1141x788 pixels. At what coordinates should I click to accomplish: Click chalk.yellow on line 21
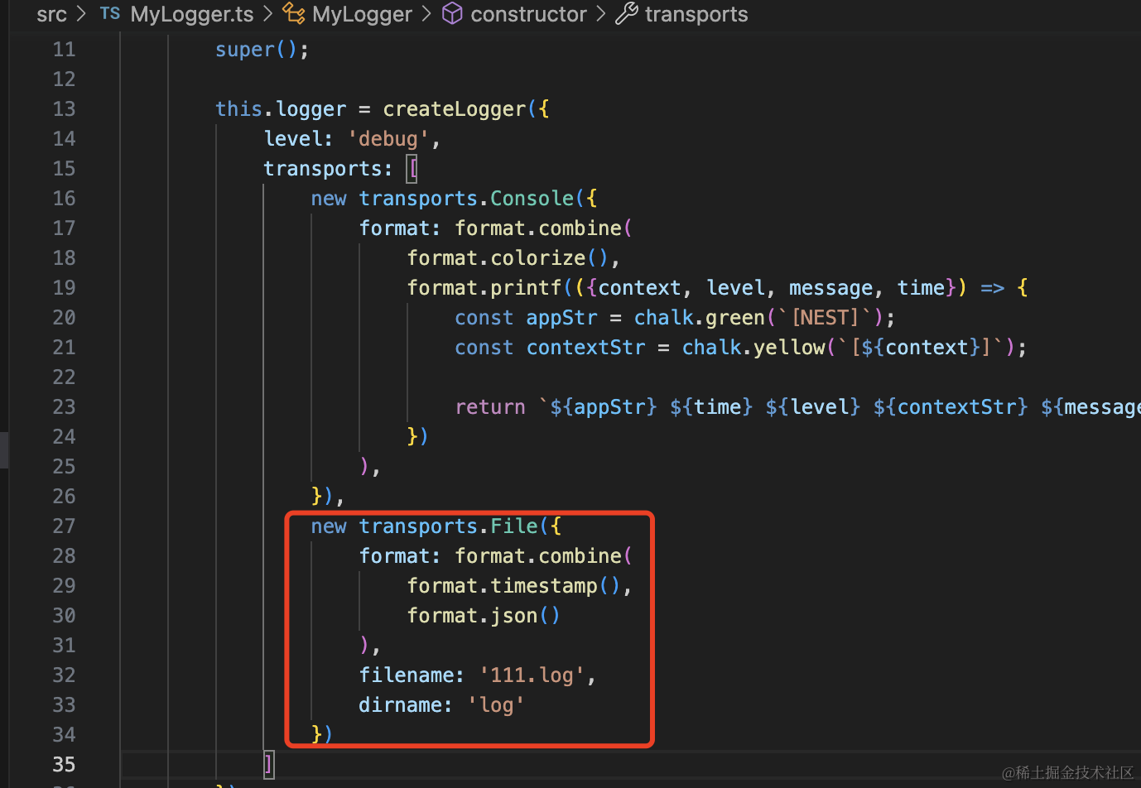753,348
